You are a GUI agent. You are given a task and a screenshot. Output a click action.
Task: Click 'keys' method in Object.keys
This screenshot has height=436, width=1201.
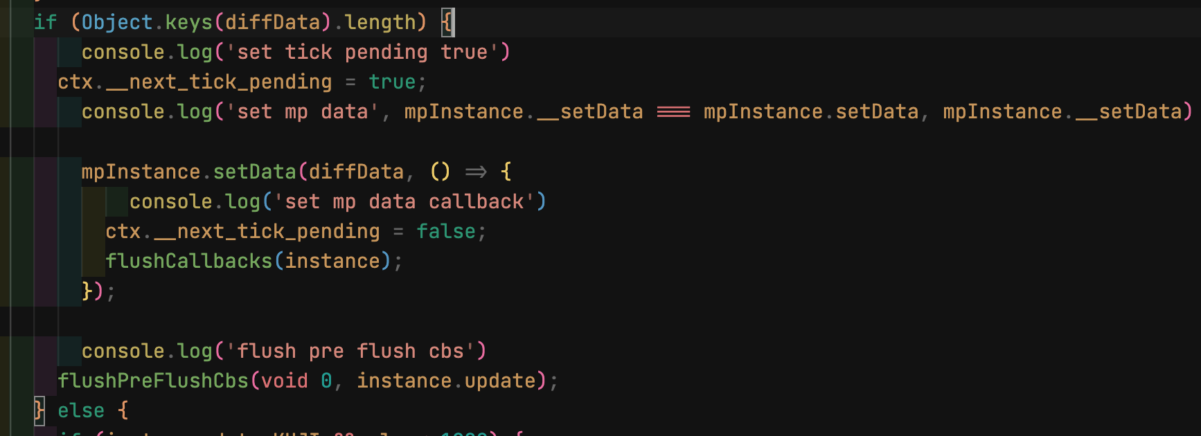click(189, 22)
